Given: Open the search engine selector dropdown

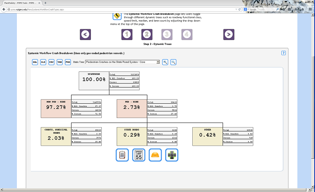Looking at the screenshot, I should pyautogui.click(x=246, y=9).
